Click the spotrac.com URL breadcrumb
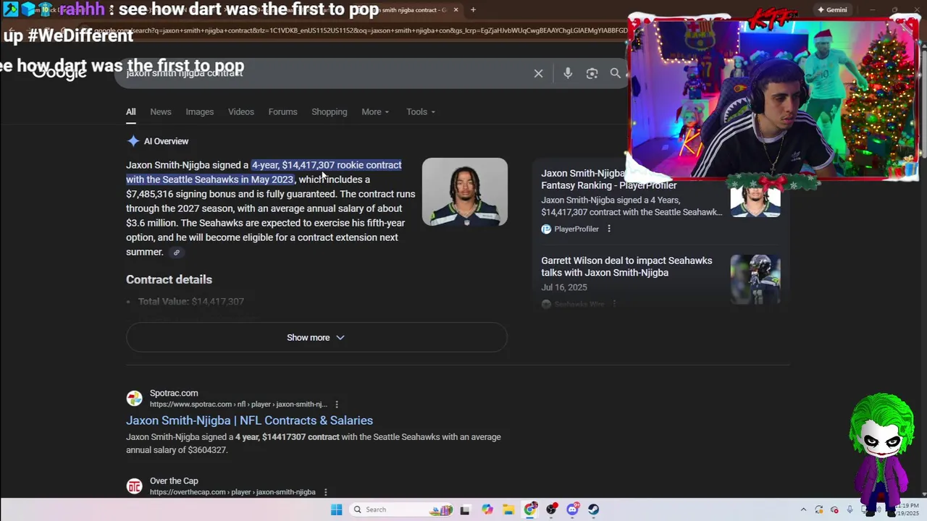Viewport: 927px width, 521px height. click(x=238, y=404)
